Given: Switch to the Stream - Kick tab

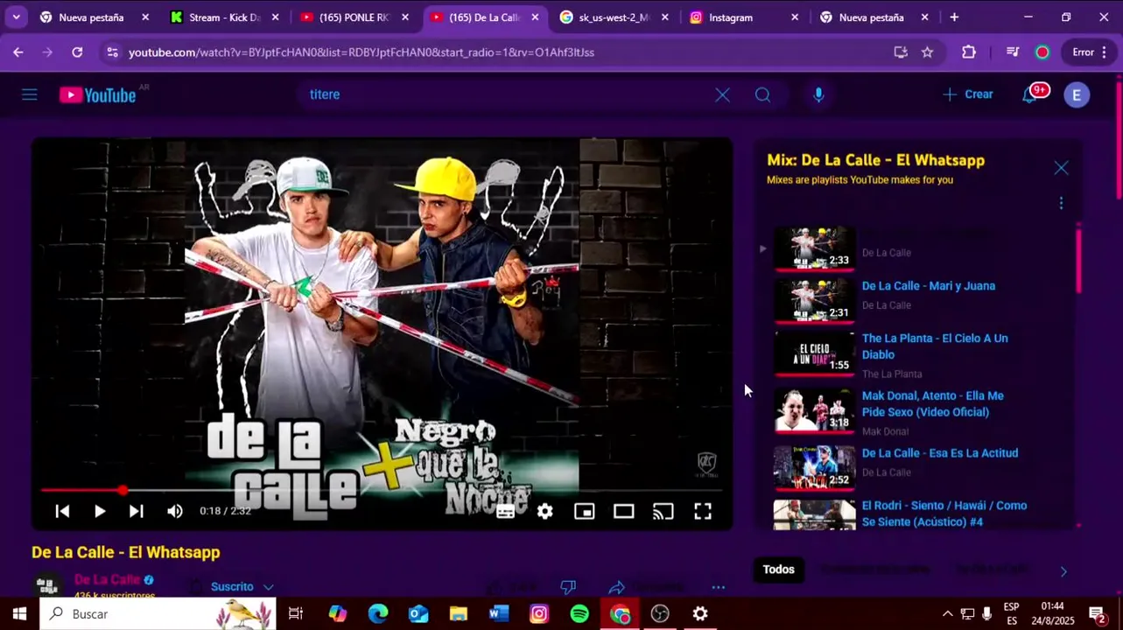Looking at the screenshot, I should coord(226,17).
